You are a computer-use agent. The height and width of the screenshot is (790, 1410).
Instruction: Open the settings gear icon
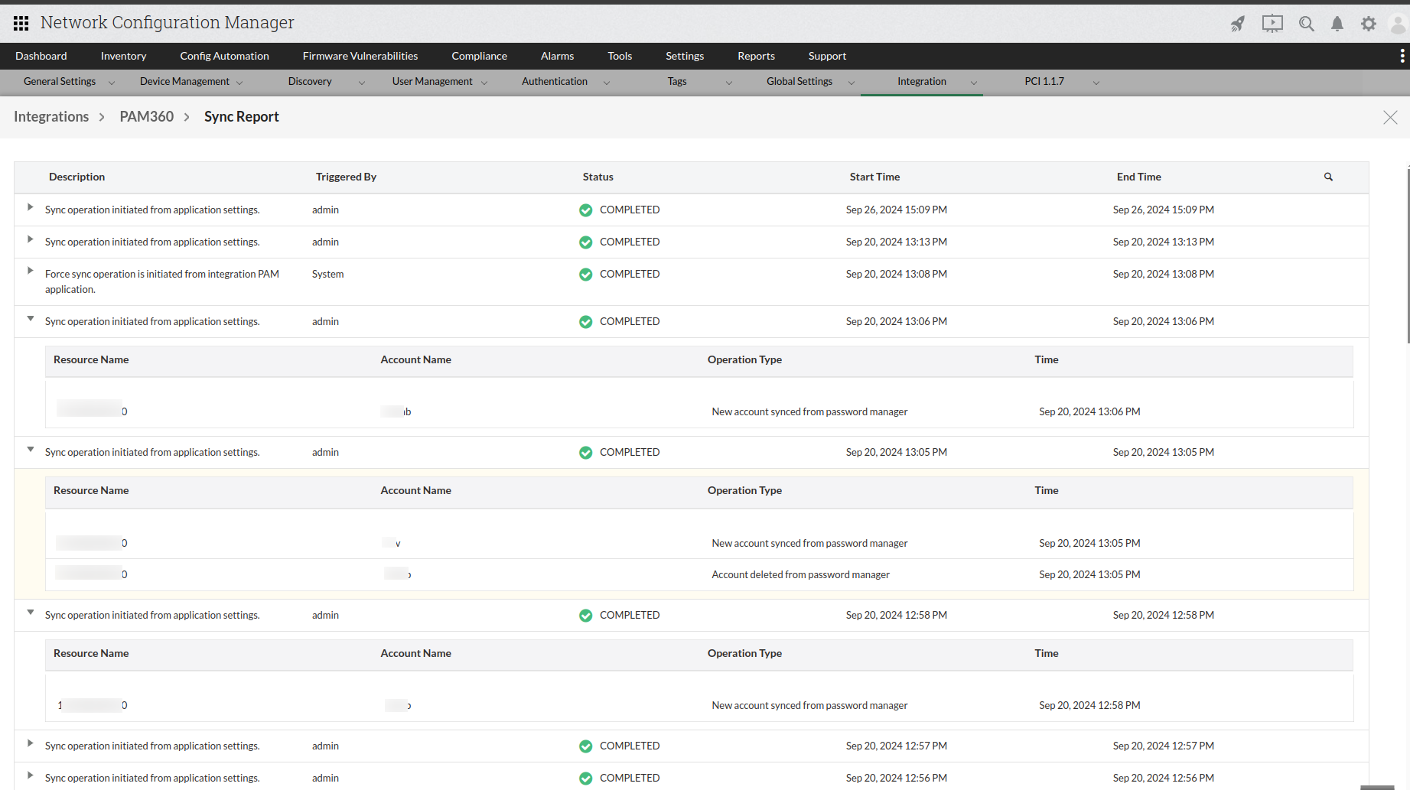coord(1369,24)
